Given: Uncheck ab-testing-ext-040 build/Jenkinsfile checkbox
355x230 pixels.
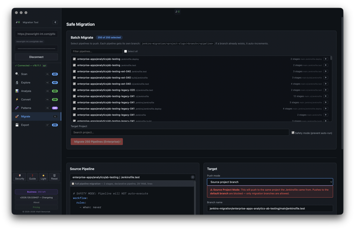Looking at the screenshot, I should point(74,77).
